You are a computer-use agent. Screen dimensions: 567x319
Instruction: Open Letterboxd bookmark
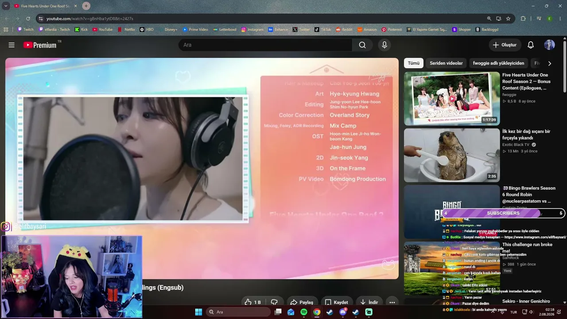coord(225,30)
